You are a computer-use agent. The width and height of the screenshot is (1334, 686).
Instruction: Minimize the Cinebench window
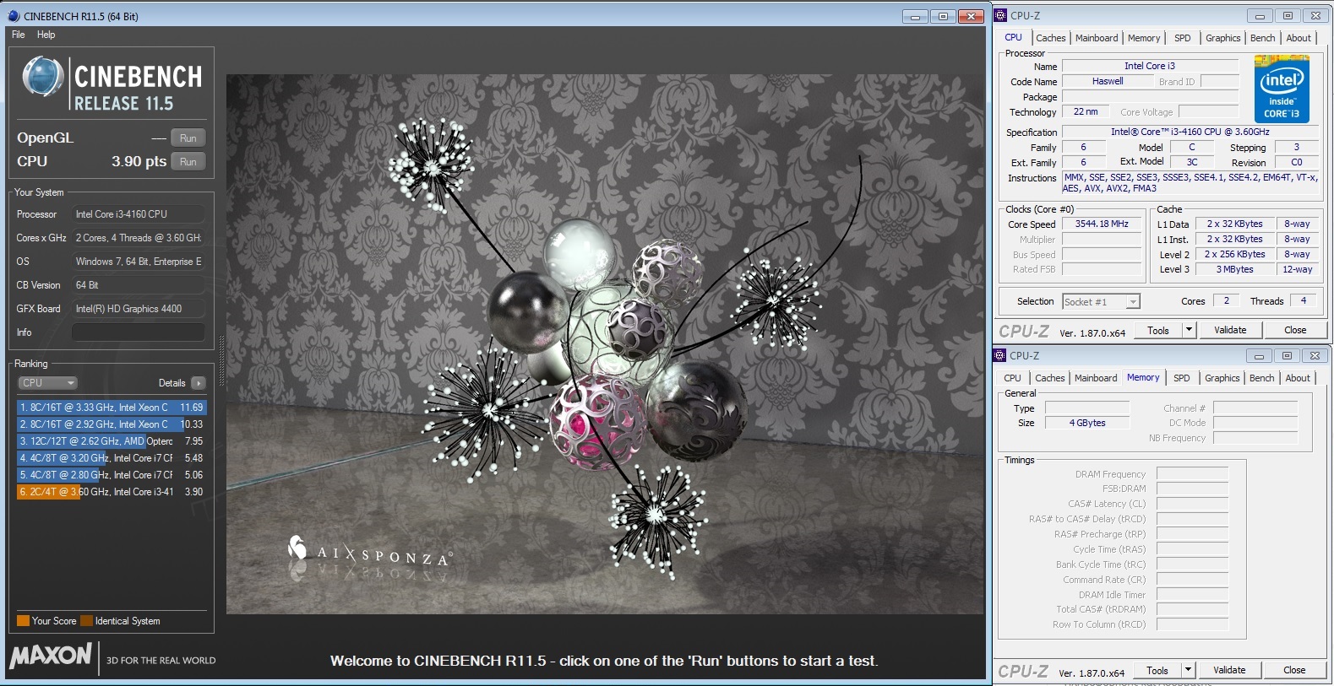click(x=915, y=16)
